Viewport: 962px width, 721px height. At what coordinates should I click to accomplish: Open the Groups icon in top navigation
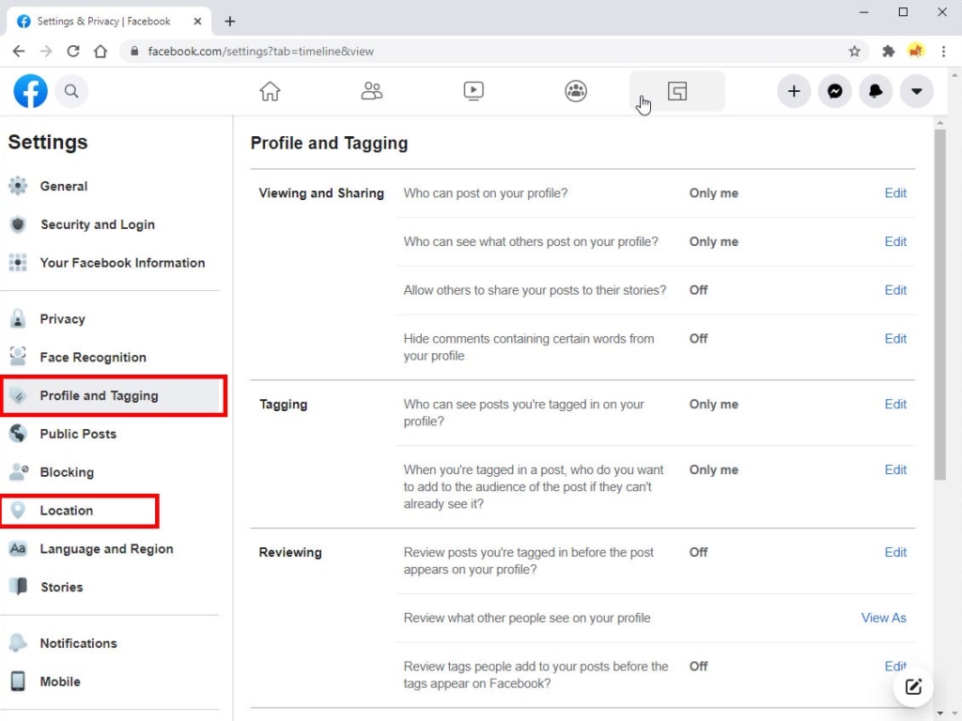coord(576,91)
